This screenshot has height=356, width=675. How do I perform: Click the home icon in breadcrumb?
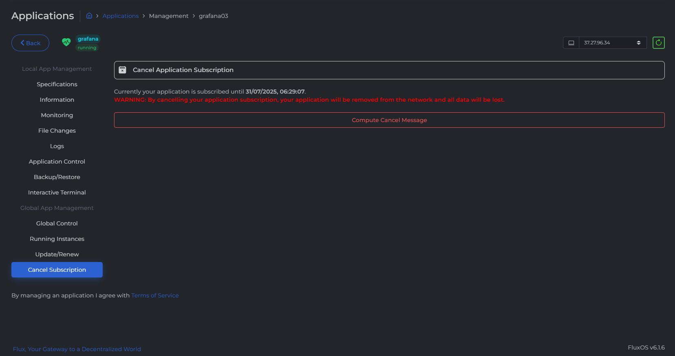click(89, 16)
